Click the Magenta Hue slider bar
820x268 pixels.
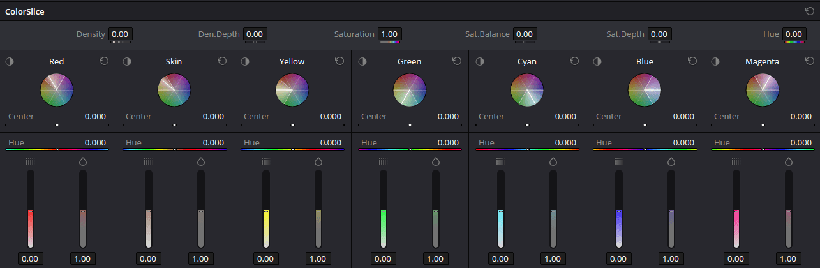click(x=763, y=149)
